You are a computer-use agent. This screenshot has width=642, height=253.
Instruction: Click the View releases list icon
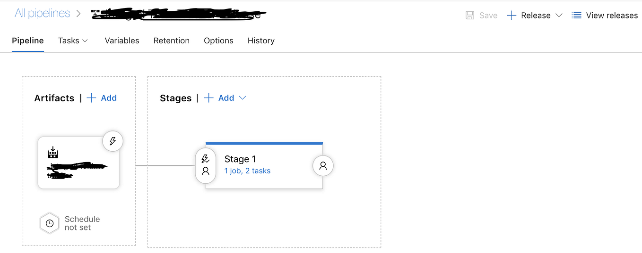(576, 16)
